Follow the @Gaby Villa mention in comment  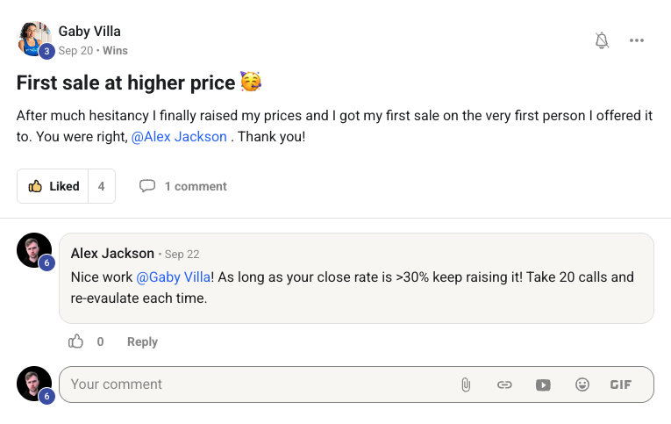point(173,277)
